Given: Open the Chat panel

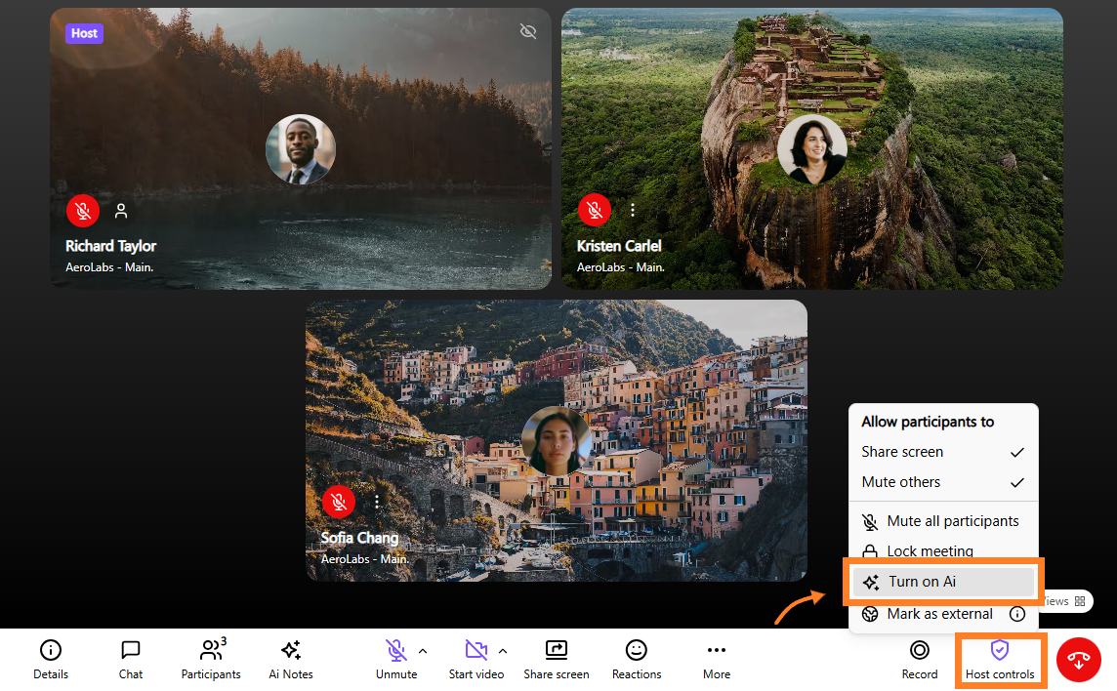Looking at the screenshot, I should [x=131, y=659].
